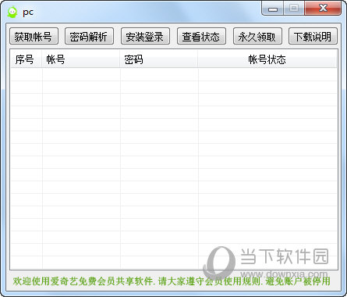
Task: Click the 帐号 column header
Action: coord(80,59)
